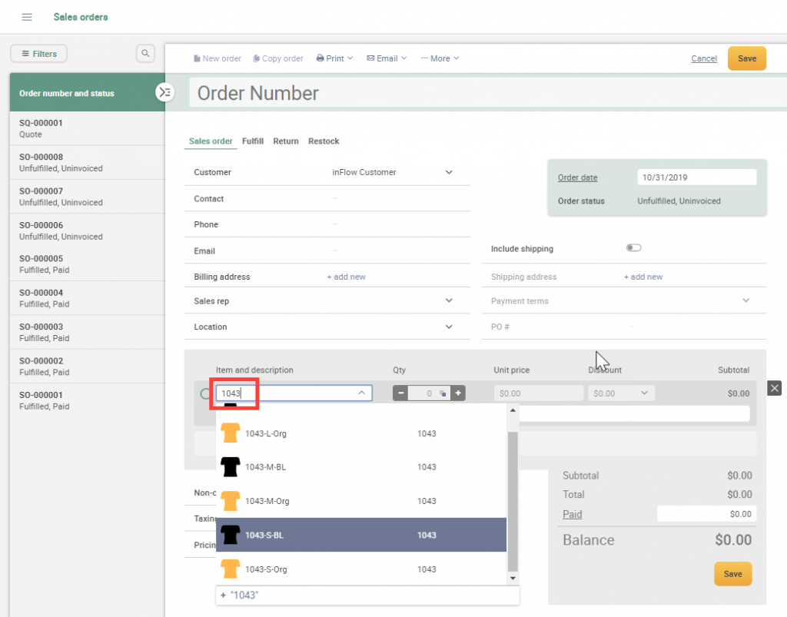Open order SO-000007 in the list
Viewport: 787px width, 617px height.
88,197
